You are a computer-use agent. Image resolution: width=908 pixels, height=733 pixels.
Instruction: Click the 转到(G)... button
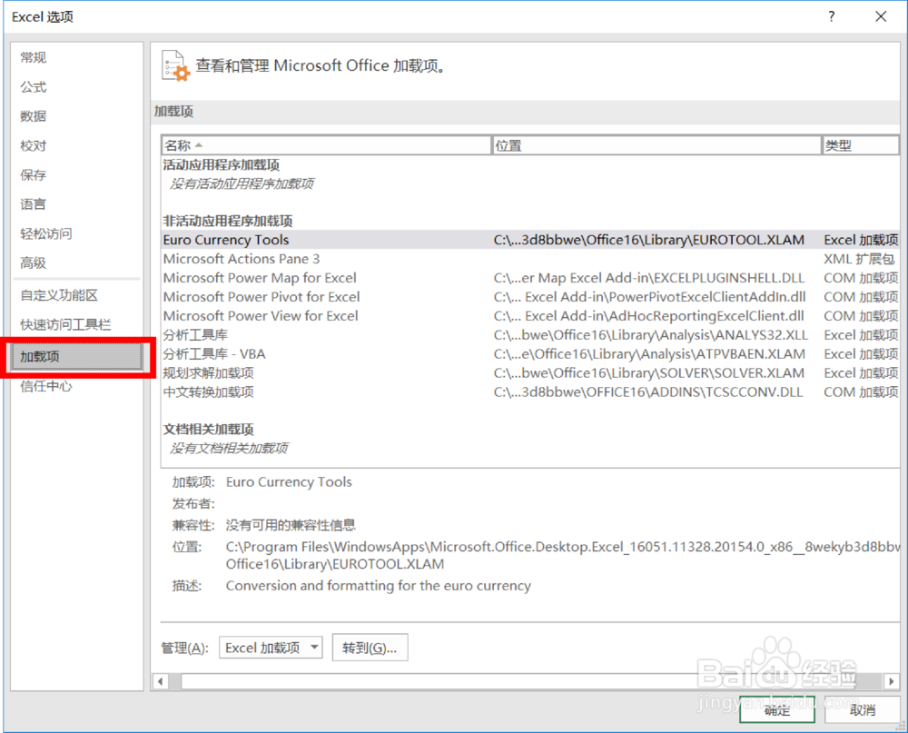(370, 648)
